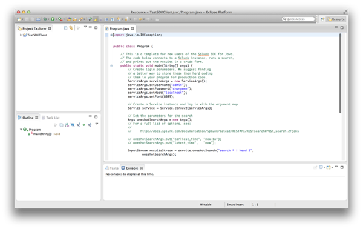Screen dimensions: 363x229
Task: Open the Back history dropdown arrow
Action: [x=144, y=19]
